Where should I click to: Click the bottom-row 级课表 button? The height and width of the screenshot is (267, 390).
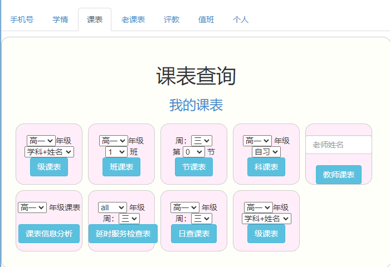click(x=266, y=234)
